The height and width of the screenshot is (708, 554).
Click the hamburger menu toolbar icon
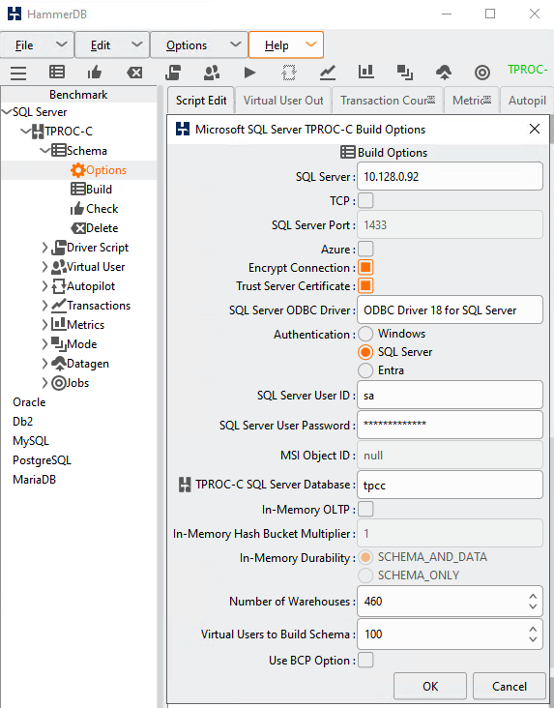(x=18, y=73)
